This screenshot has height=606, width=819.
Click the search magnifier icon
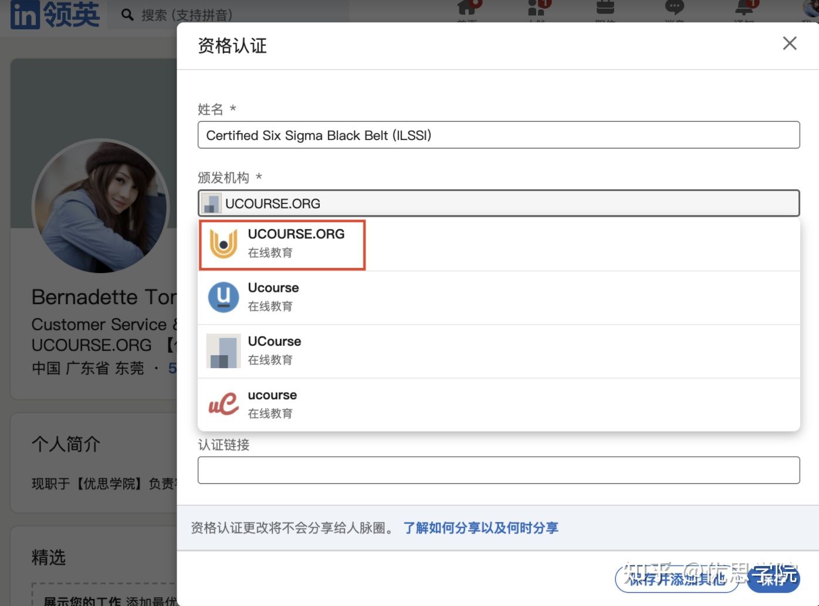[x=127, y=15]
